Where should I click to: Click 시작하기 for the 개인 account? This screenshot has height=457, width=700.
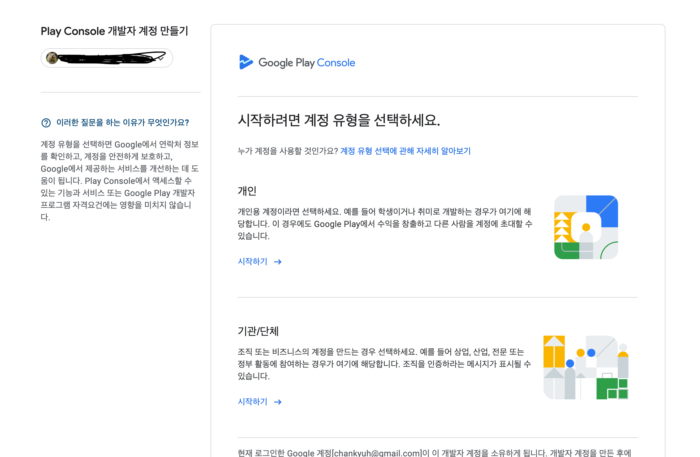pos(253,262)
